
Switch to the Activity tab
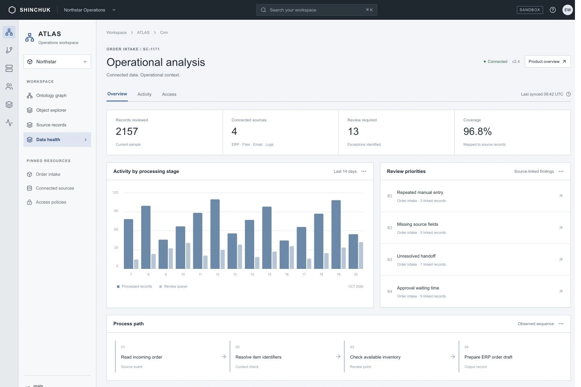point(144,94)
